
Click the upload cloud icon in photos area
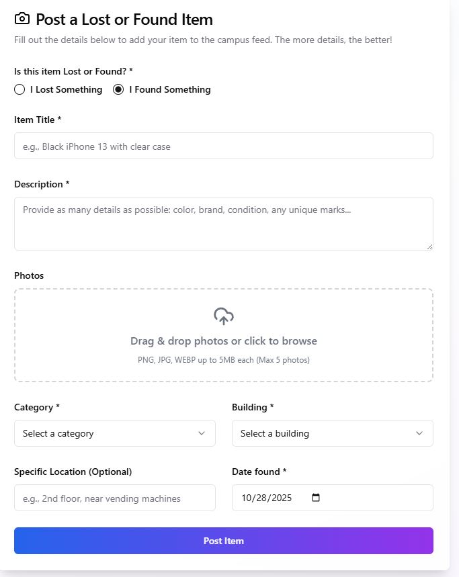pos(223,316)
